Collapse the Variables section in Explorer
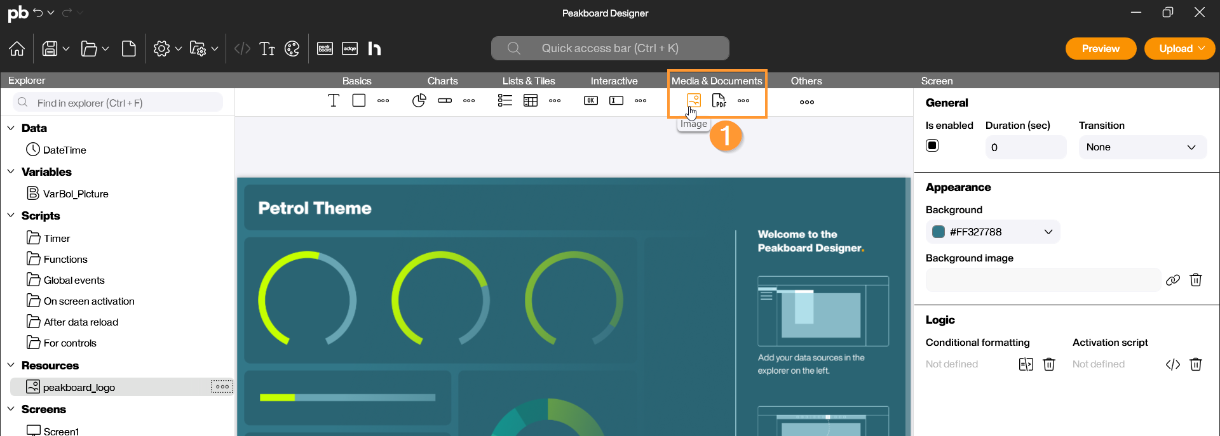The image size is (1220, 436). pyautogui.click(x=11, y=172)
